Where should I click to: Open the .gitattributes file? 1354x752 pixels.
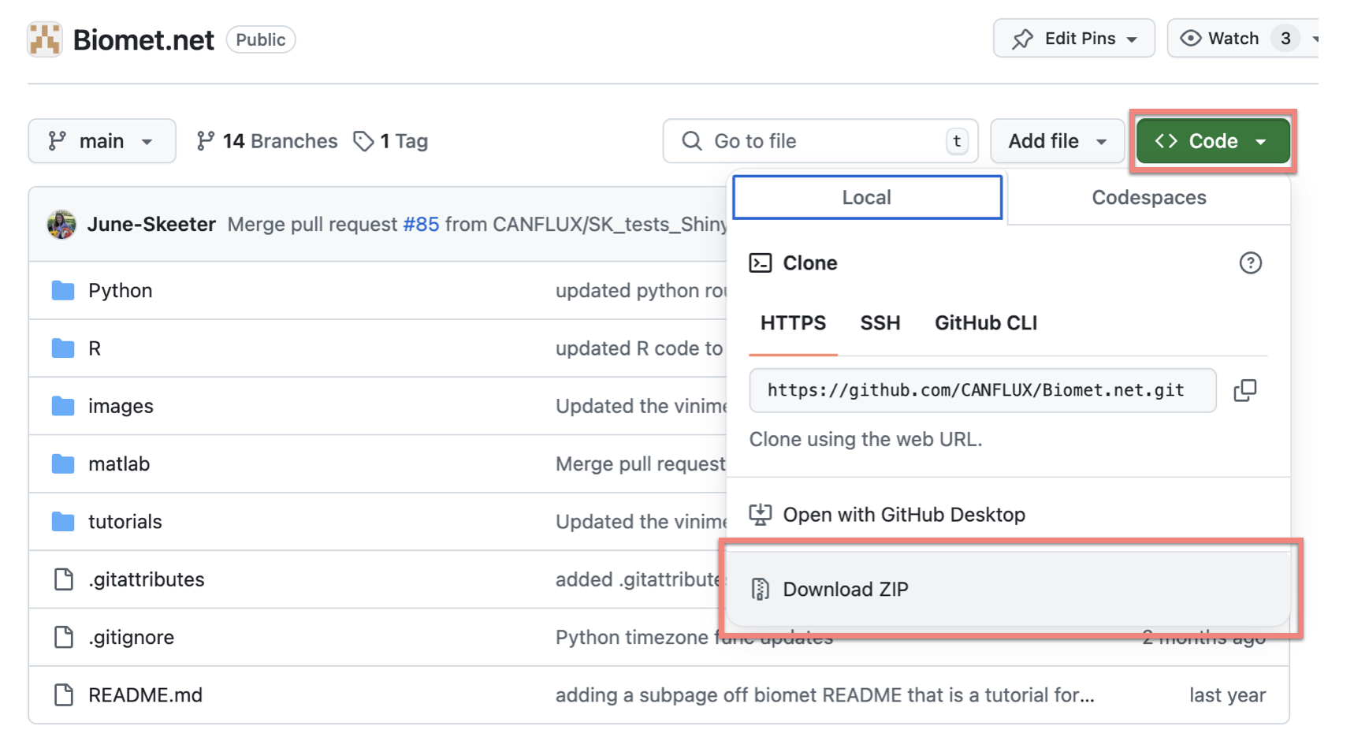click(x=147, y=579)
